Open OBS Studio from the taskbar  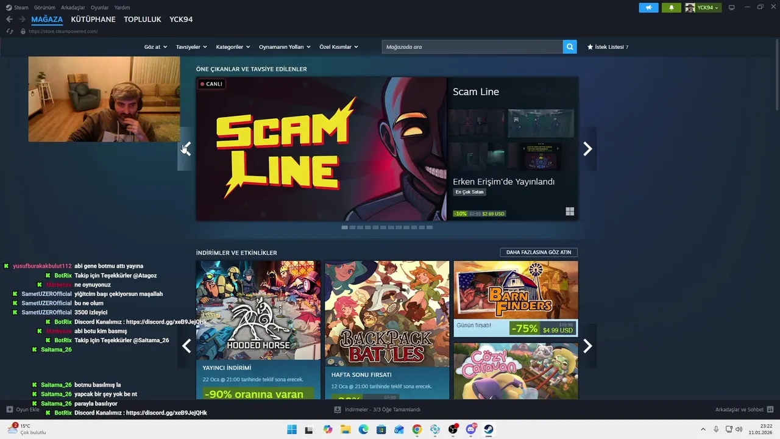(x=453, y=429)
